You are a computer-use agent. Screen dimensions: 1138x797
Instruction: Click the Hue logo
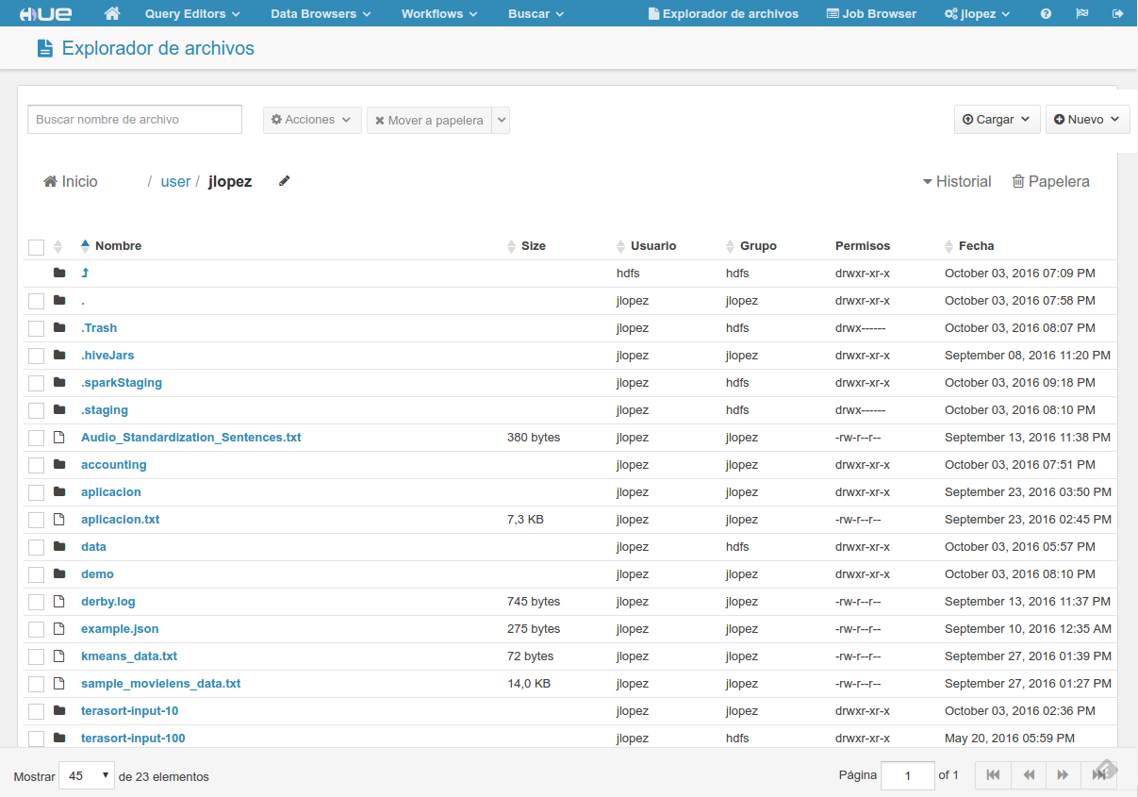(45, 13)
